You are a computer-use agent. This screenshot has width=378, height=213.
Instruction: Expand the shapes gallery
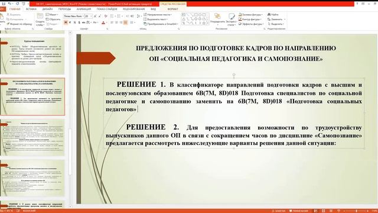[208, 24]
